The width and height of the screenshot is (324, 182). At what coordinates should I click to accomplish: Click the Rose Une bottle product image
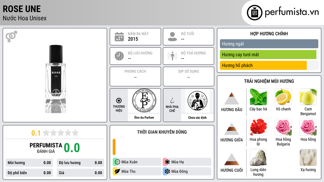pos(56,79)
